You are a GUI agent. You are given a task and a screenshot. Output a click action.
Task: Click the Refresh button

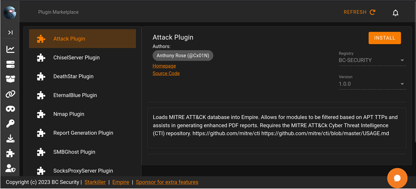click(x=359, y=12)
